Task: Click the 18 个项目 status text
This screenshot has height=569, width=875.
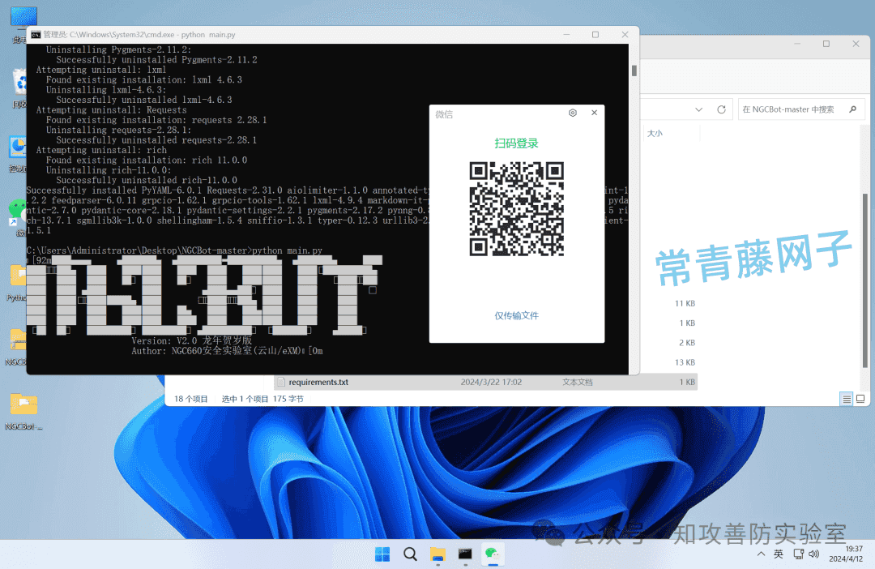Action: pos(191,400)
